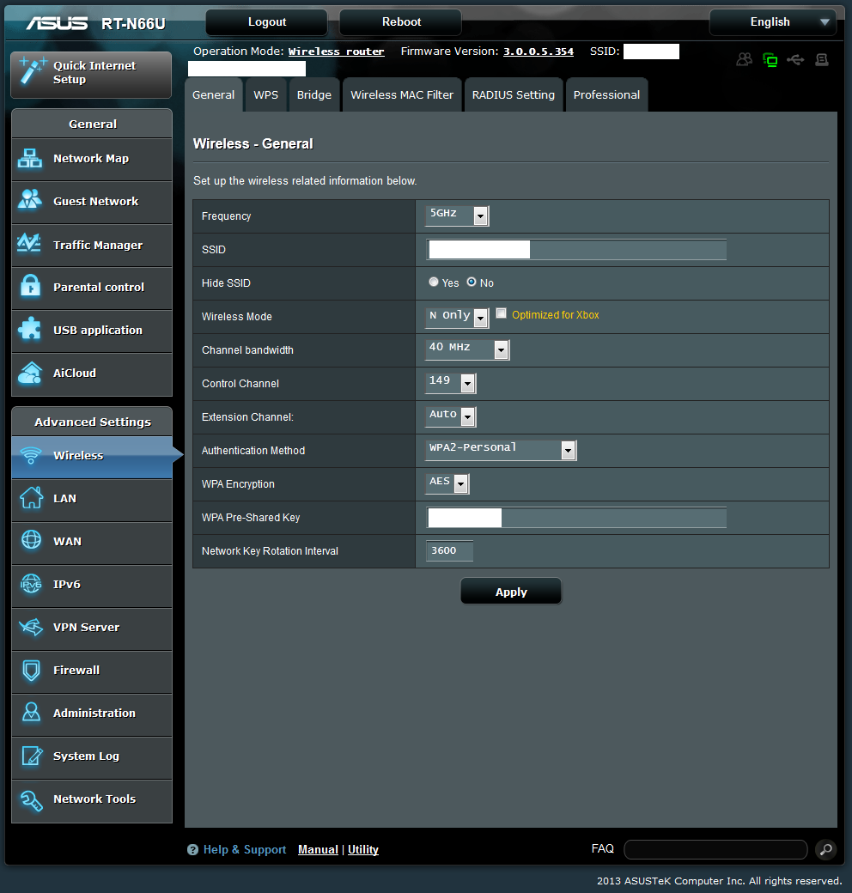Switch to the Professional tab
The image size is (852, 893).
click(606, 94)
